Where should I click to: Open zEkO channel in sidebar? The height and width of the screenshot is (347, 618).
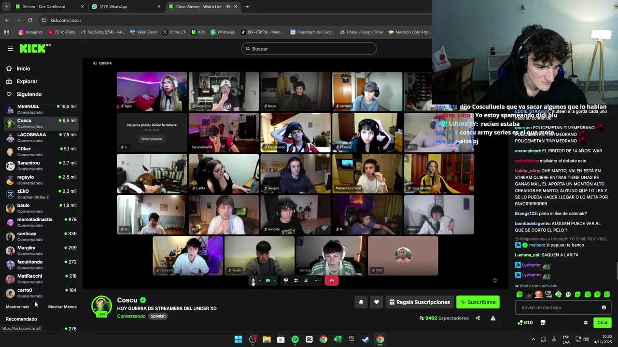pyautogui.click(x=41, y=194)
